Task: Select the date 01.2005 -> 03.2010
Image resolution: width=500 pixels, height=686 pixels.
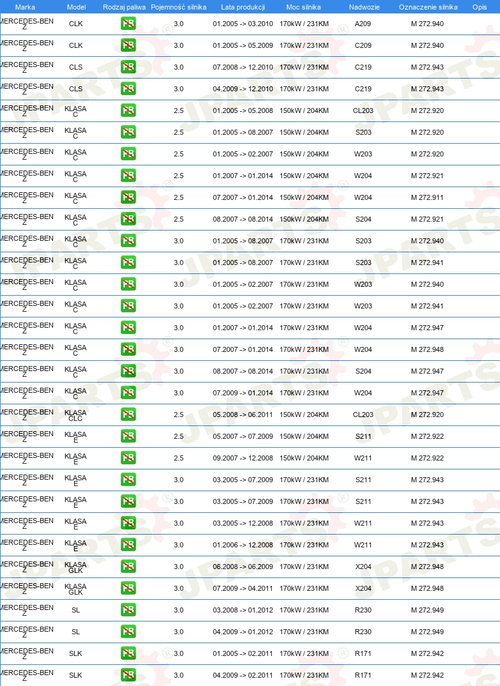Action: (x=243, y=24)
